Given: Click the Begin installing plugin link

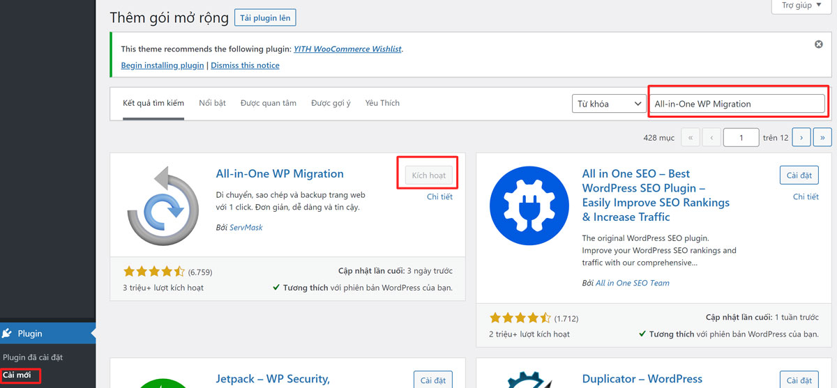Looking at the screenshot, I should click(x=163, y=65).
